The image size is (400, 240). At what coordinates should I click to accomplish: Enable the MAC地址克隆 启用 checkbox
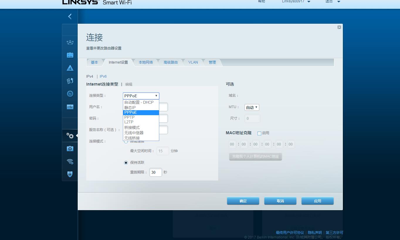(x=259, y=133)
